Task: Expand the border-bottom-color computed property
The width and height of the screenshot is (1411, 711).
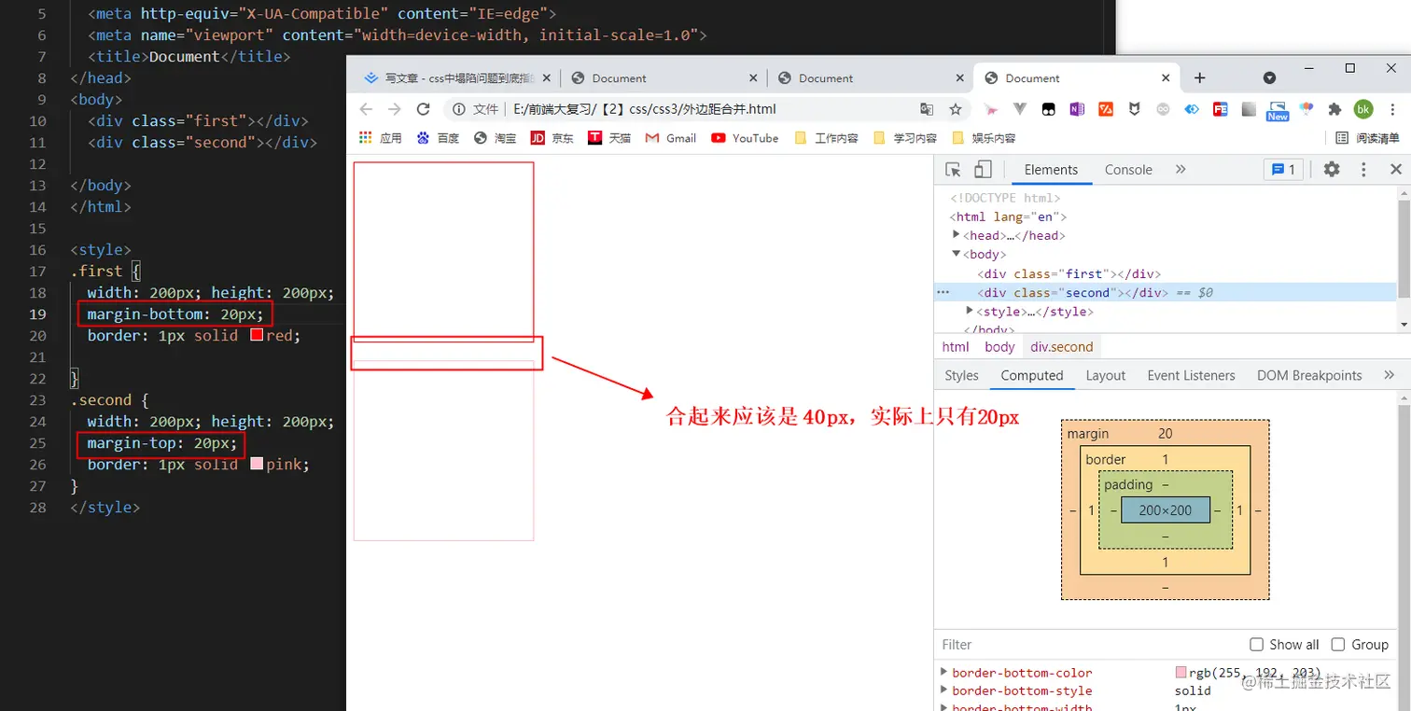Action: click(943, 672)
